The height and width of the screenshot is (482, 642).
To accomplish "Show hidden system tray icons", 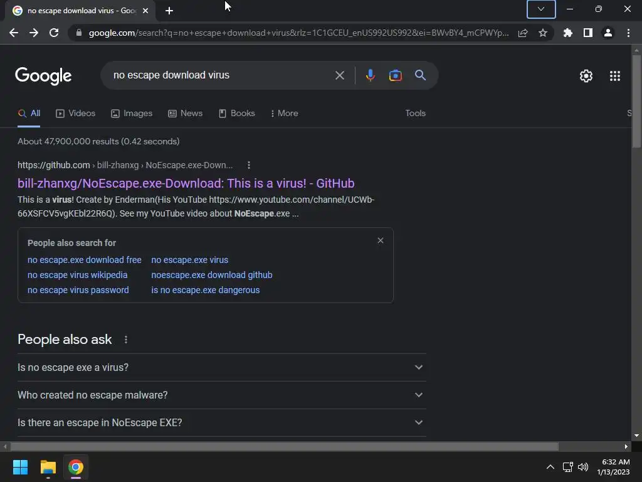I will pyautogui.click(x=550, y=467).
